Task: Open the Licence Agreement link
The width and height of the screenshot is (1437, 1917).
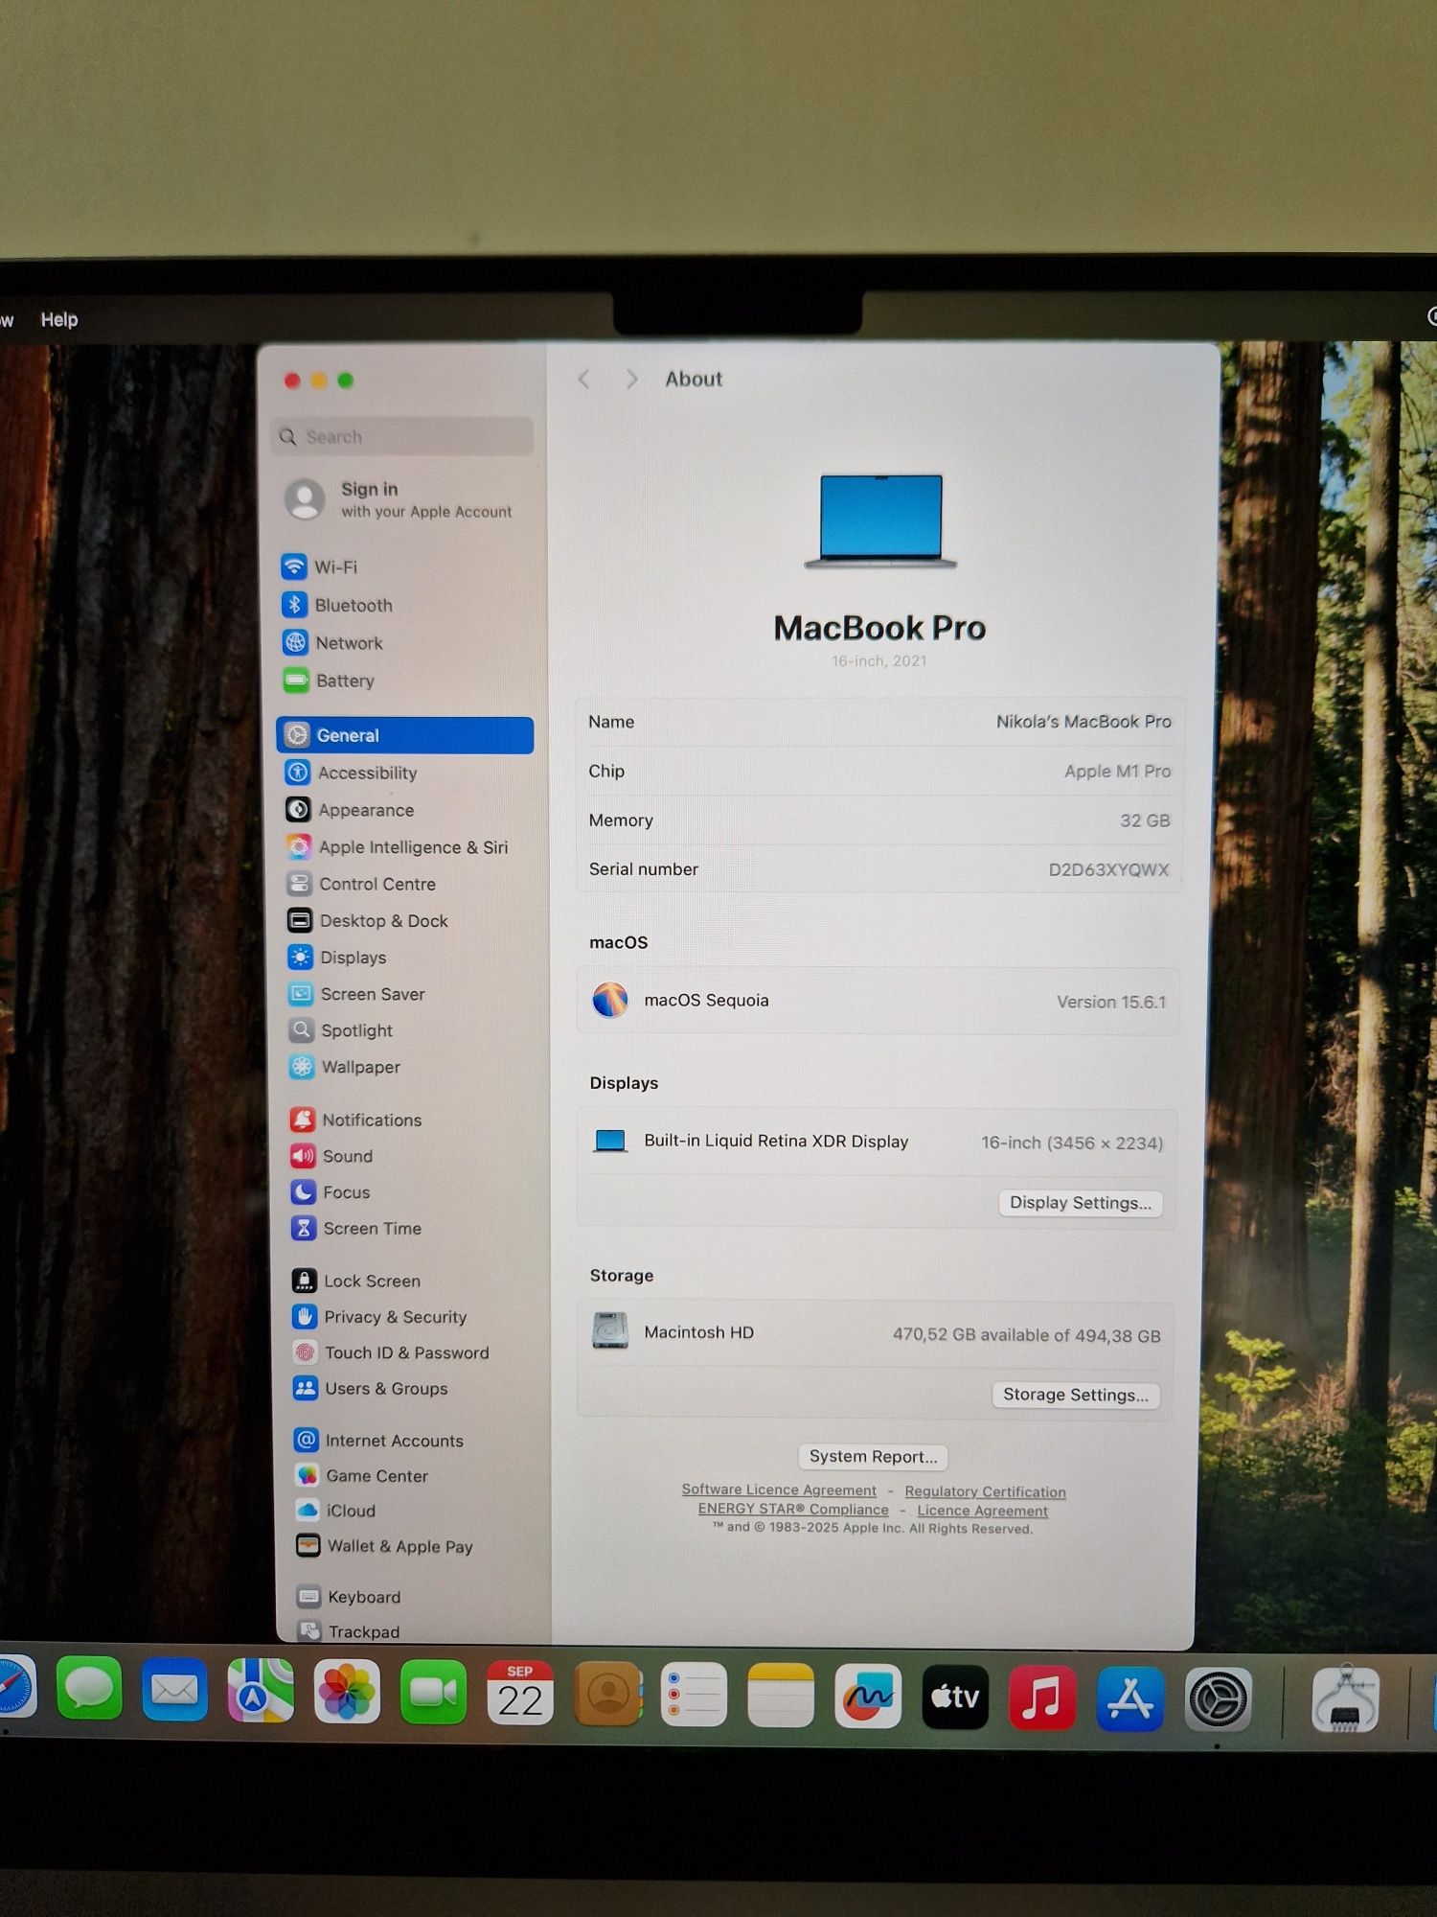Action: tap(982, 1511)
